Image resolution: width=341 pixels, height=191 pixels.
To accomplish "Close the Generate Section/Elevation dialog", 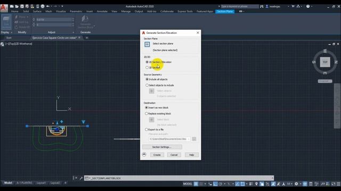I will (198, 33).
